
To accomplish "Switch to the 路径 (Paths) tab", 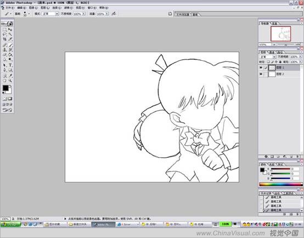I will click(x=280, y=52).
